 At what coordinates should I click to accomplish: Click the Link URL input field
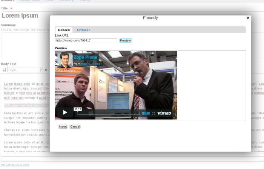(86, 40)
